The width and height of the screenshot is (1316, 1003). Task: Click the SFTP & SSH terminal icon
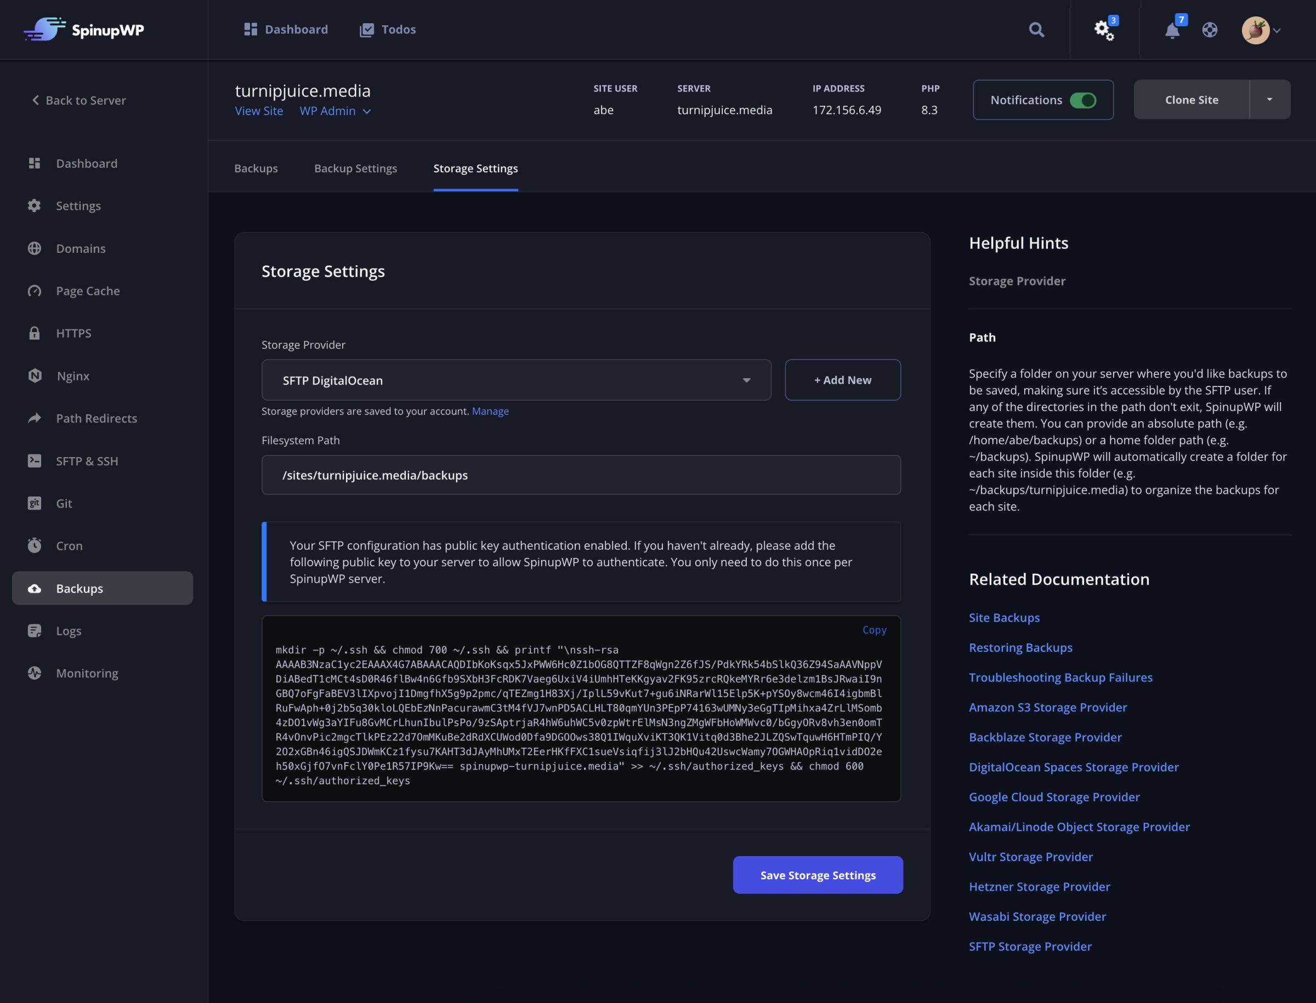click(x=35, y=461)
